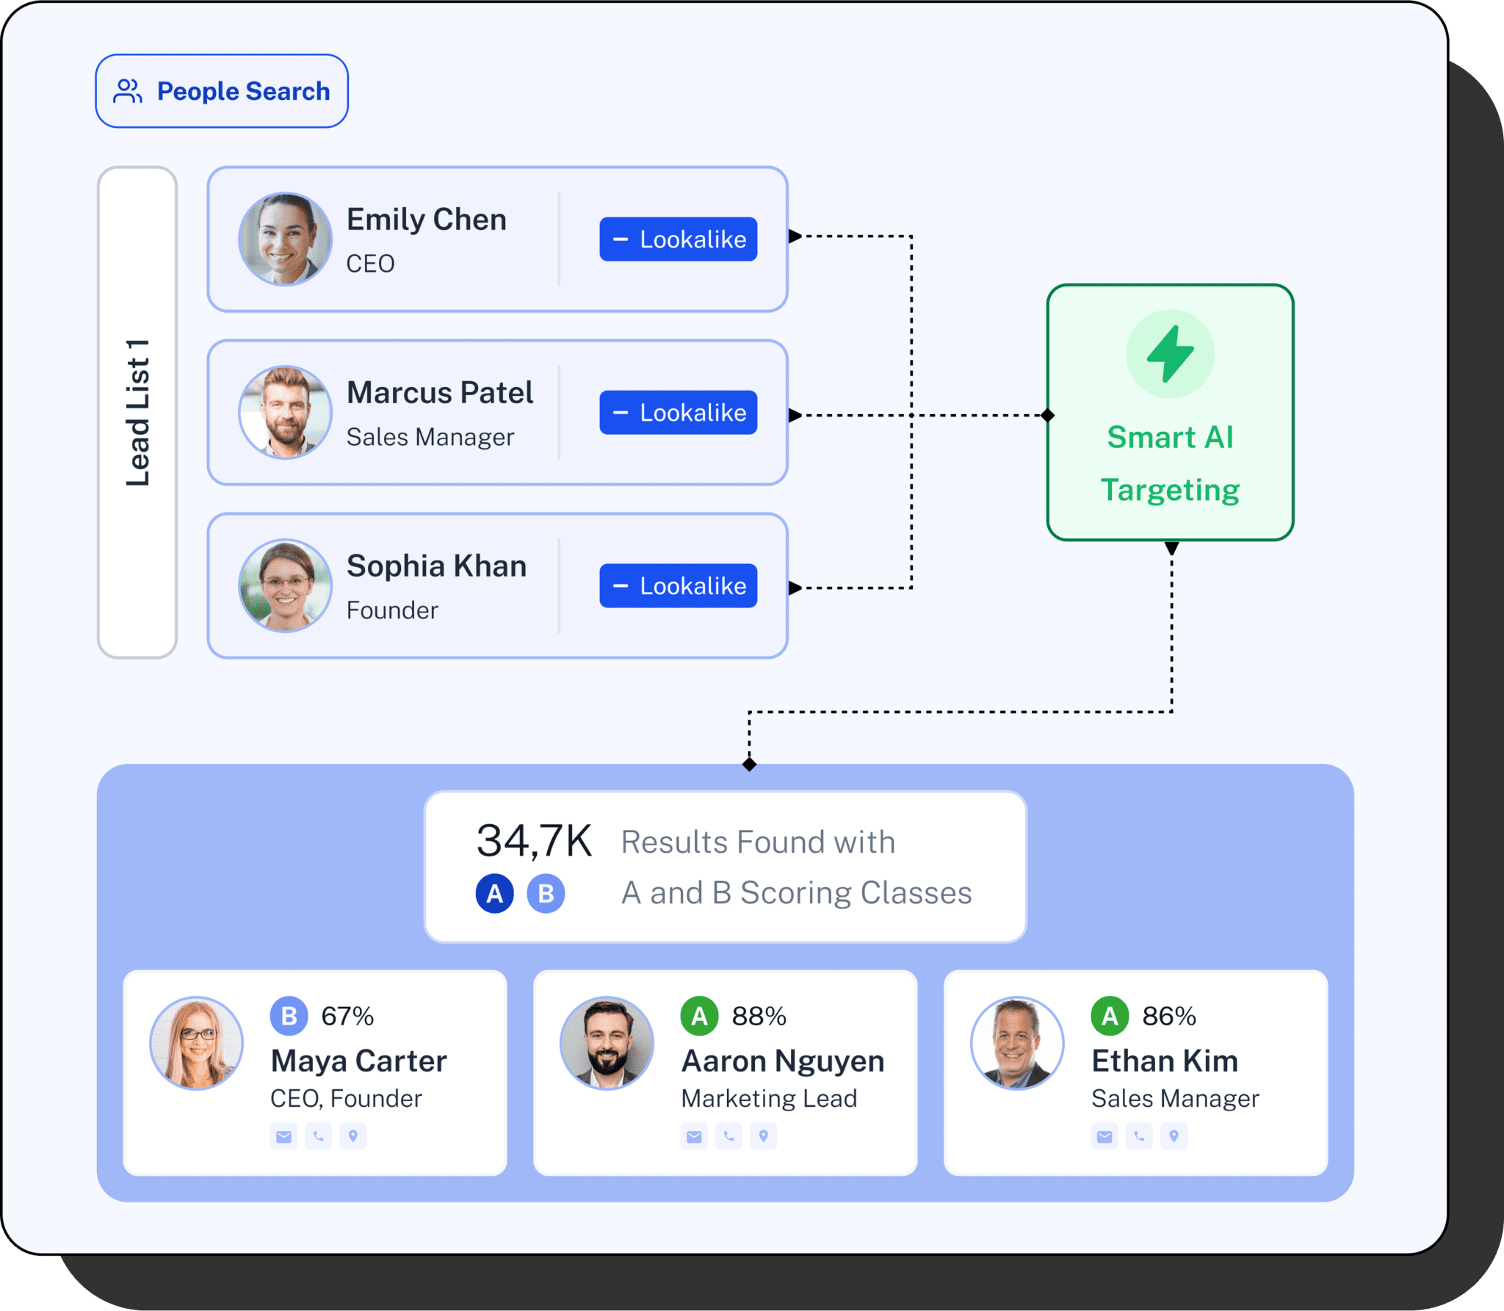The height and width of the screenshot is (1311, 1504).
Task: Click the location icon on Maya Carter's card
Action: tap(353, 1136)
